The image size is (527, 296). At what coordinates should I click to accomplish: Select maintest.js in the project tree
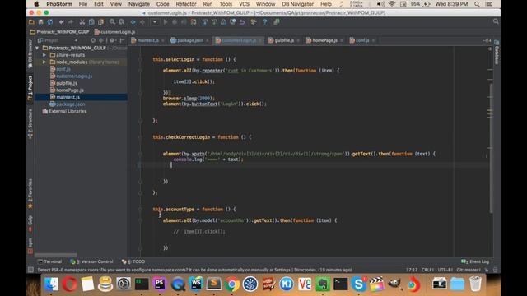tap(68, 97)
